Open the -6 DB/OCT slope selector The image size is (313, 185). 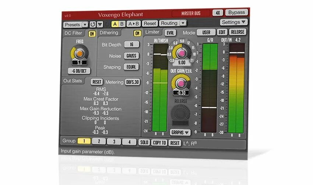pyautogui.click(x=79, y=71)
